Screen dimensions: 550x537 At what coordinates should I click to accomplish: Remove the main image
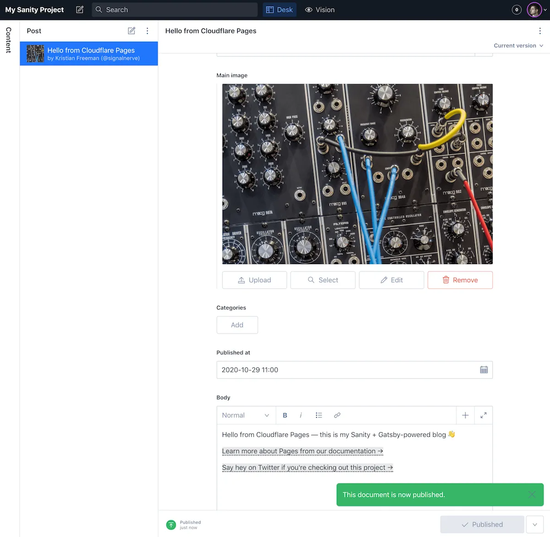(460, 280)
